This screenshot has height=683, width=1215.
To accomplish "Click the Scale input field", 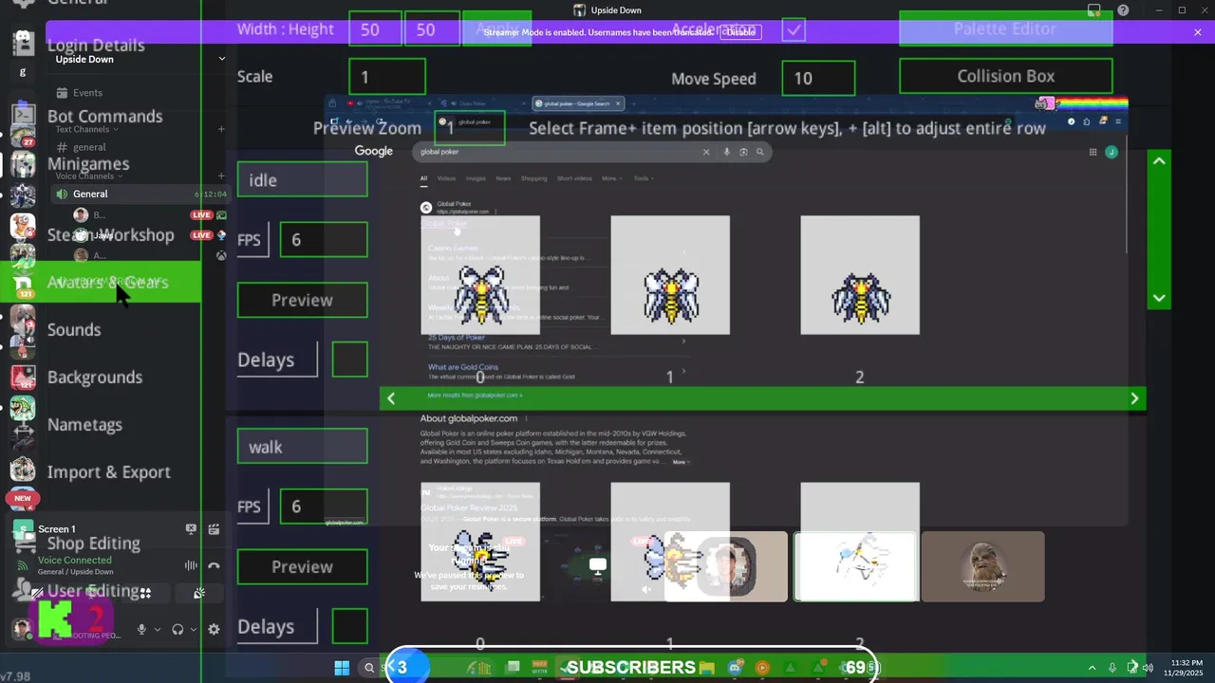I will (x=387, y=77).
